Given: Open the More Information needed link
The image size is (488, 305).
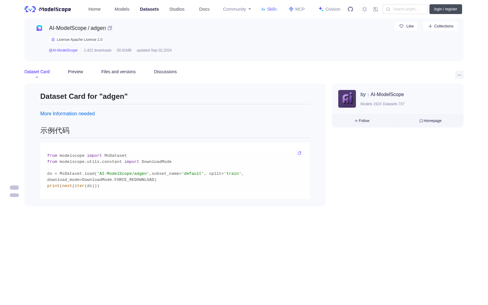Looking at the screenshot, I should click(67, 113).
